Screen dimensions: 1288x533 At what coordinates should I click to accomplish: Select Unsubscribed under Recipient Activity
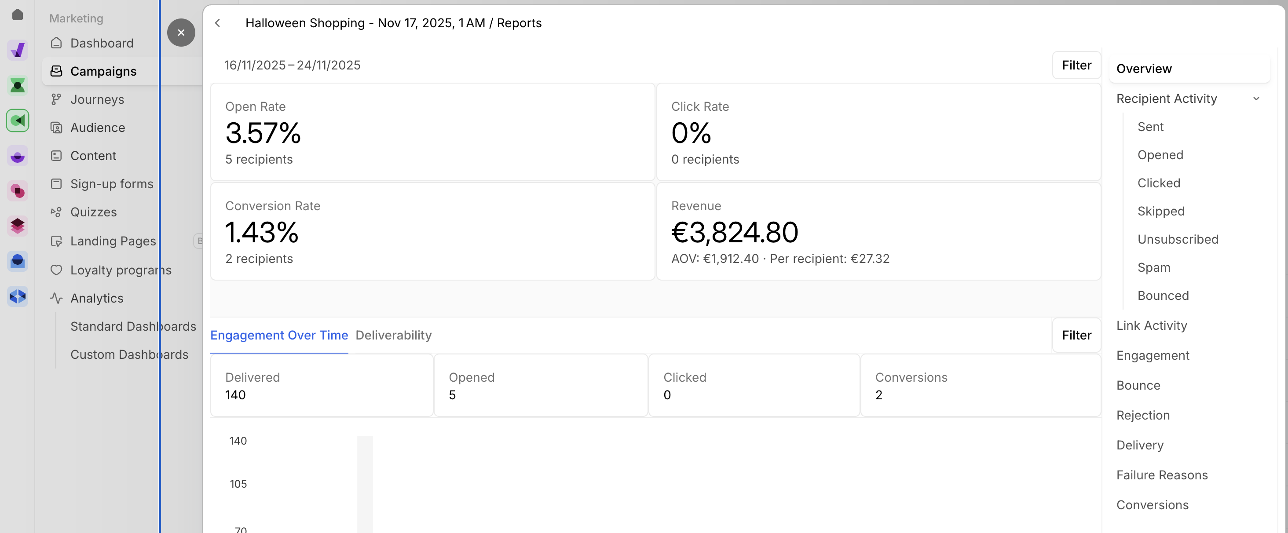(1178, 240)
